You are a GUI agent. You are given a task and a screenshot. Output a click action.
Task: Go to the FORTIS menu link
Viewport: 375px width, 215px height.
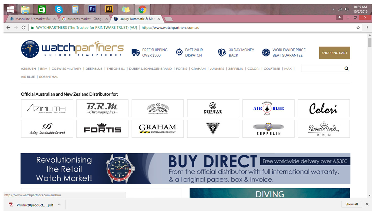[x=181, y=69]
